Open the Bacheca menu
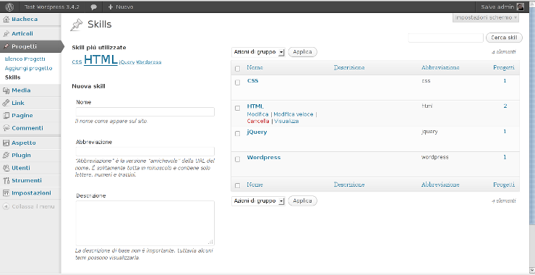 (25, 20)
